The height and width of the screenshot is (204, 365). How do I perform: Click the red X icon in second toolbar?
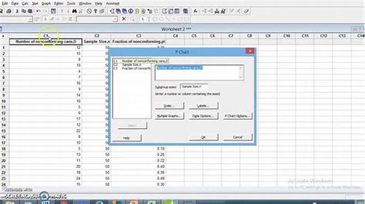point(124,19)
